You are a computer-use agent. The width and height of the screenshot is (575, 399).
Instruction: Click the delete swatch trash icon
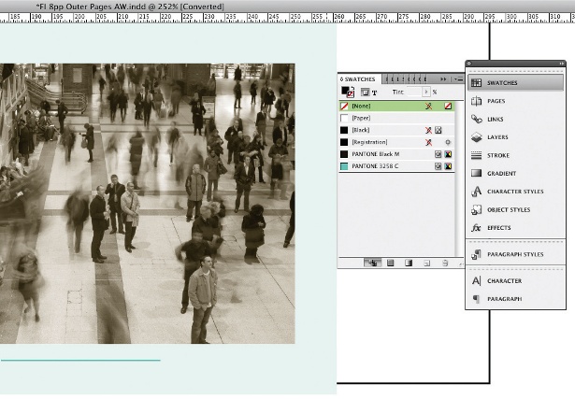click(x=446, y=264)
